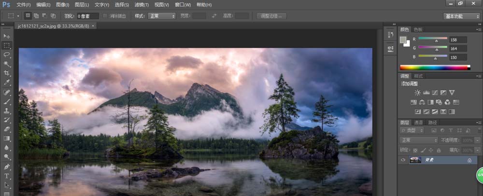Select the Move tool
Image resolution: width=483 pixels, height=196 pixels.
click(x=7, y=36)
